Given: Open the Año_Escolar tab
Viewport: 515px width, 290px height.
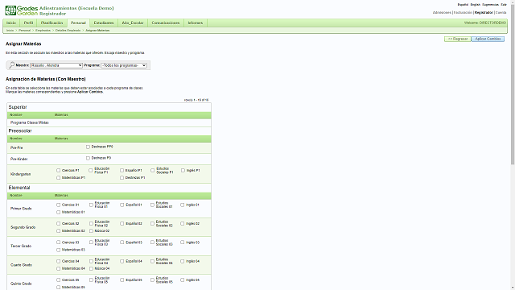Looking at the screenshot, I should (x=133, y=23).
